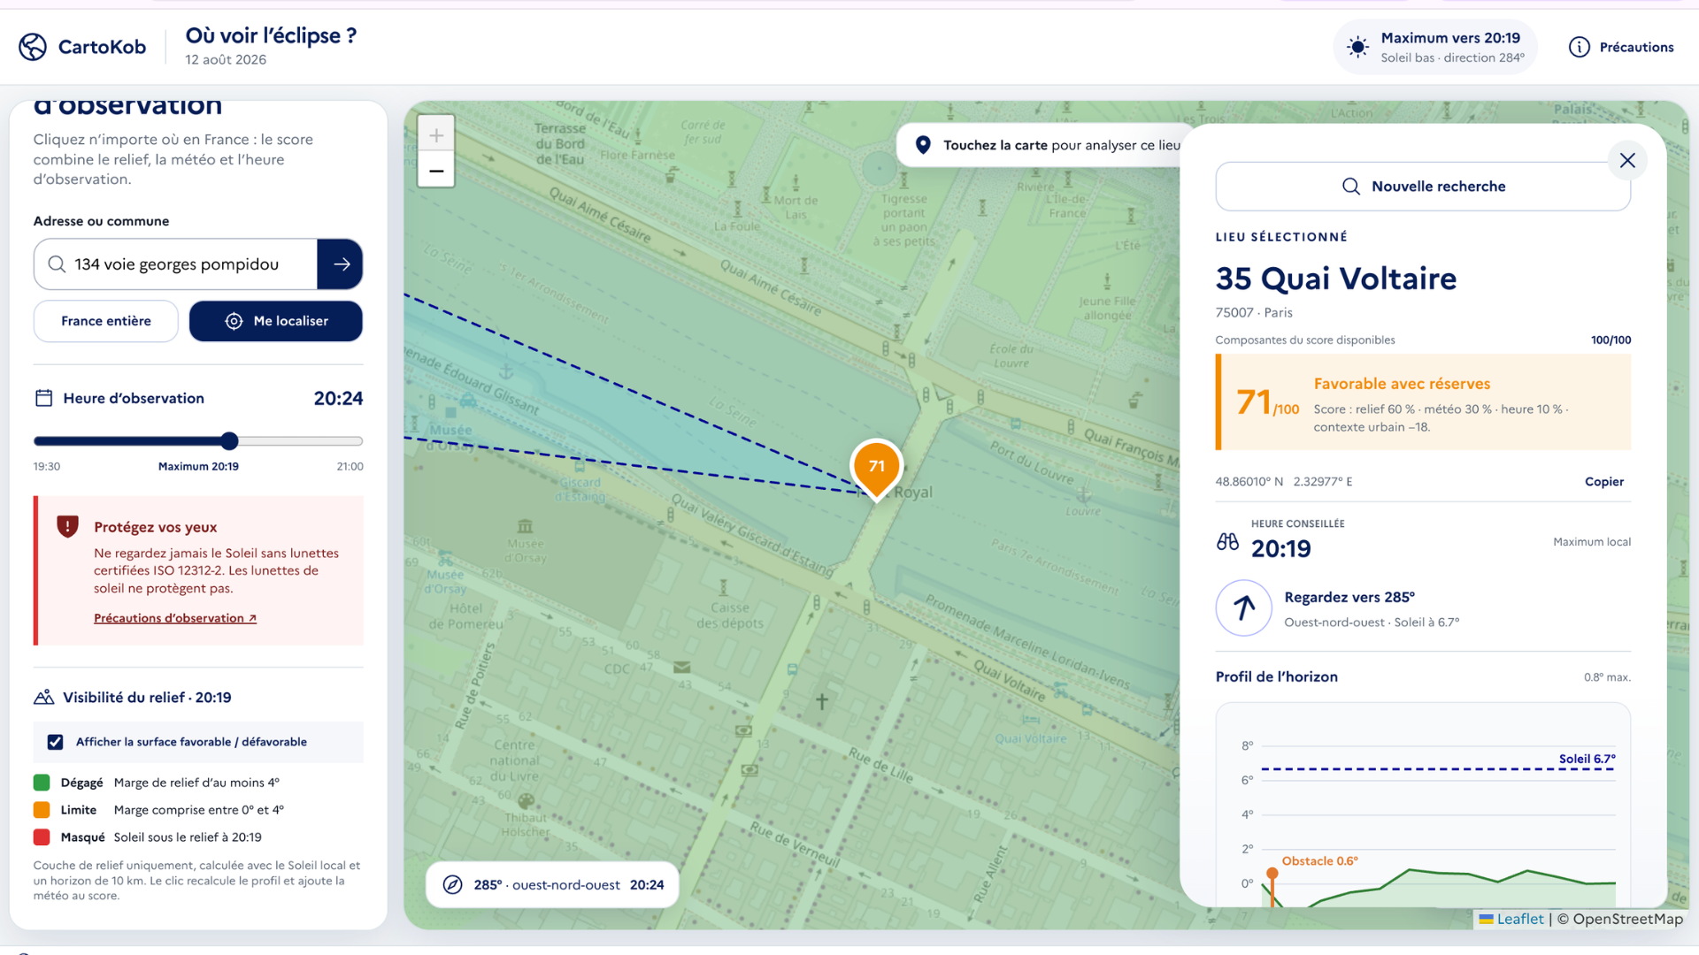Open the Précautions info button
Screen dimensions: 1699x955
(x=1621, y=47)
